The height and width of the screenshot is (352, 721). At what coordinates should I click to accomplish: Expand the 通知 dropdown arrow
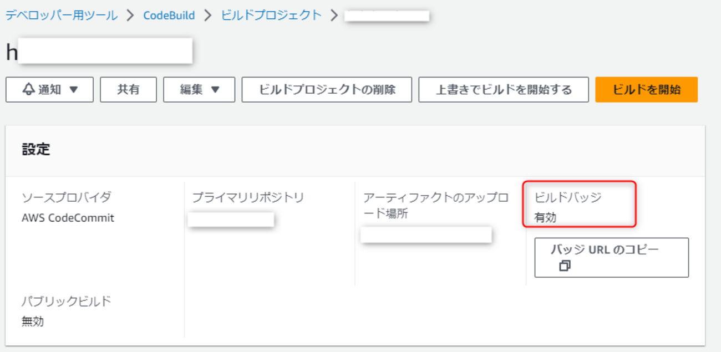point(73,90)
